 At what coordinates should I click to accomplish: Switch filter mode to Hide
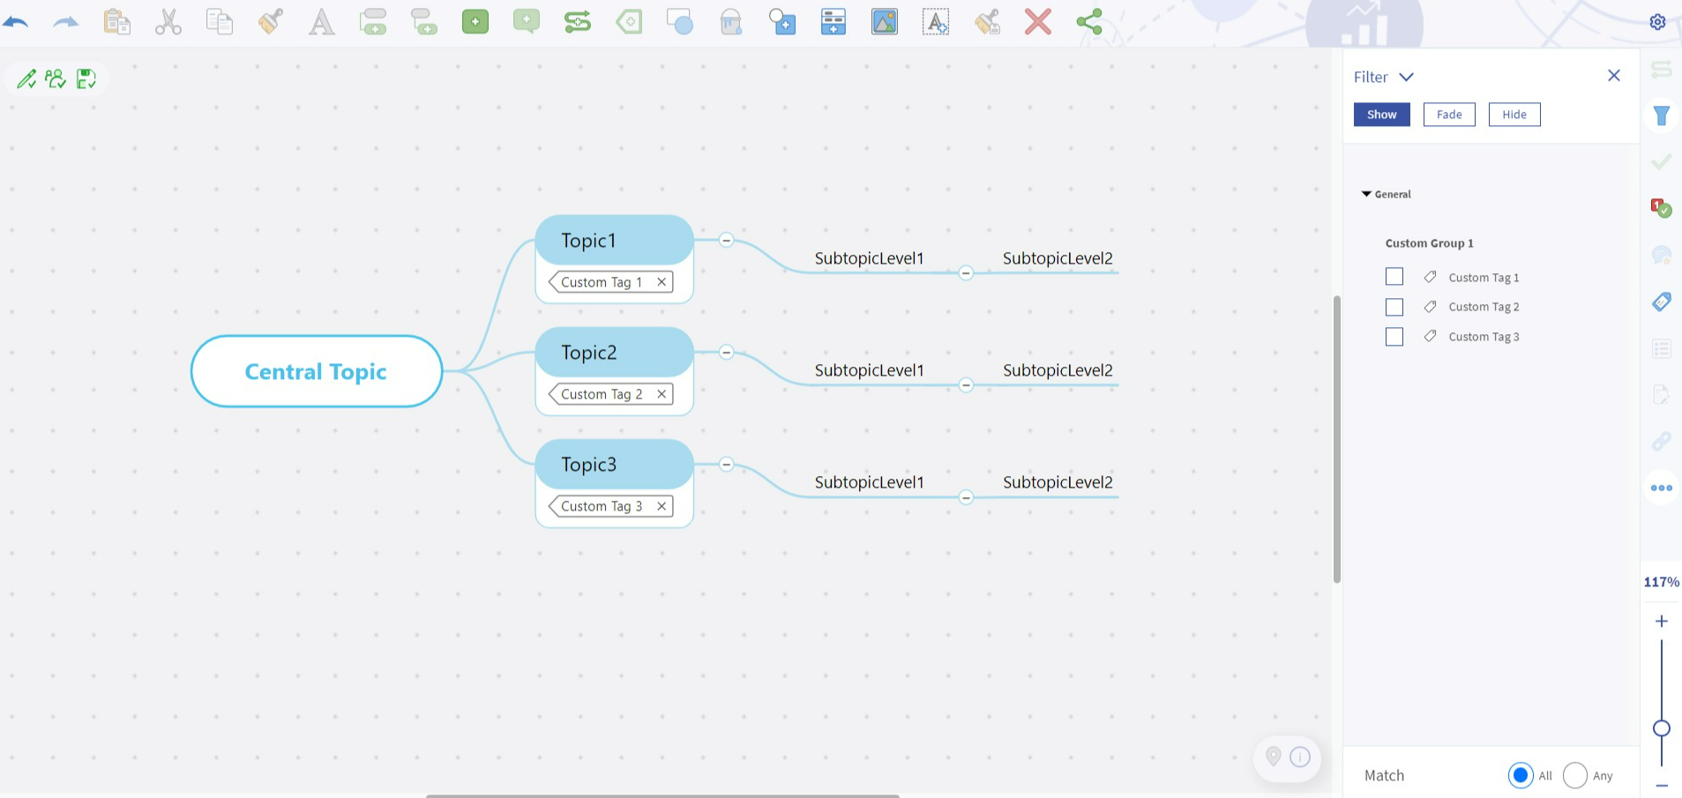[x=1514, y=115]
